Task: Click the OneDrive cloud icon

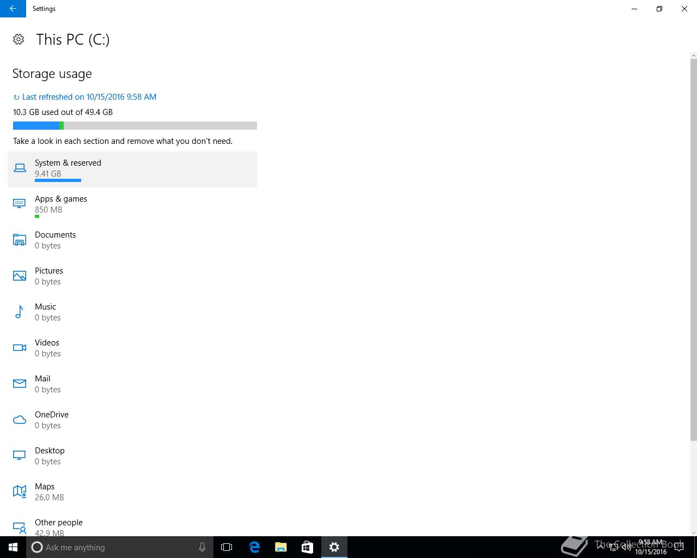Action: [x=20, y=420]
